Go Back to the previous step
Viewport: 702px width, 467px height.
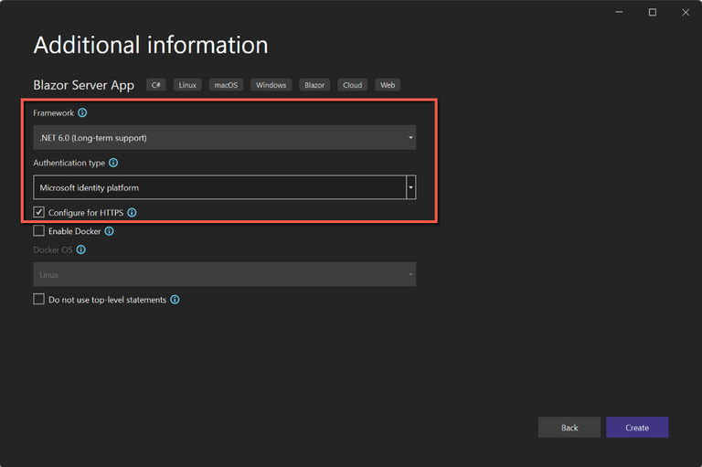click(x=569, y=428)
